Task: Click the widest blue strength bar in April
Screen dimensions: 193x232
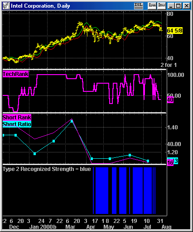Action: (x=102, y=190)
